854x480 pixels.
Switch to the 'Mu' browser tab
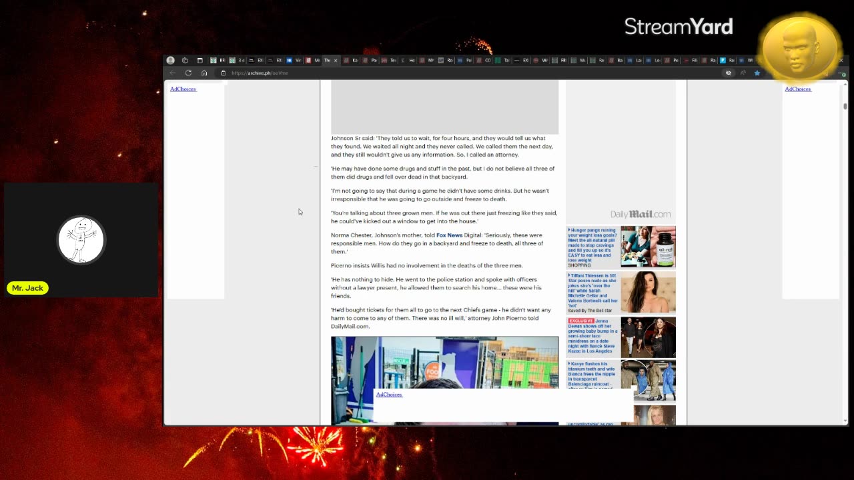click(577, 60)
